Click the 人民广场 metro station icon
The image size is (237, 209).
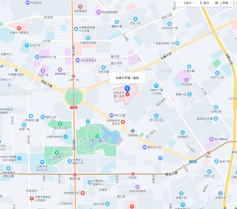click(x=73, y=76)
